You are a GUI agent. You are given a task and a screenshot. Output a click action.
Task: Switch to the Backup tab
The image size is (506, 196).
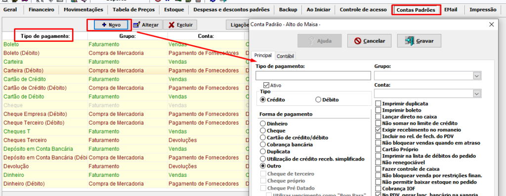coord(288,10)
